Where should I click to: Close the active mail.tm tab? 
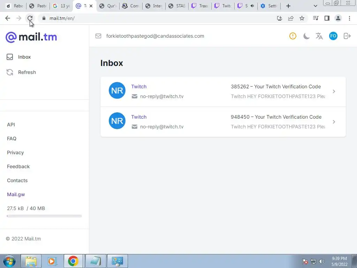point(91,6)
